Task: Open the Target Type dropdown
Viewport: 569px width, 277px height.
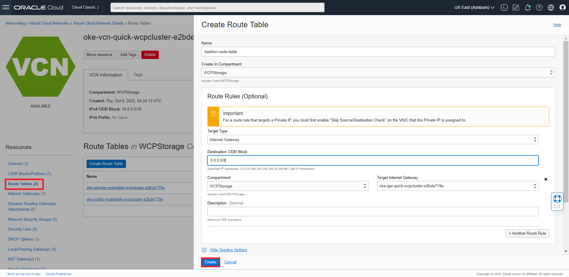Action: pos(373,140)
